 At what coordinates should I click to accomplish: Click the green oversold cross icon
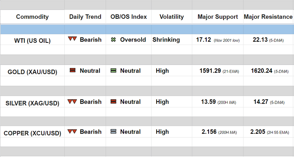113,40
